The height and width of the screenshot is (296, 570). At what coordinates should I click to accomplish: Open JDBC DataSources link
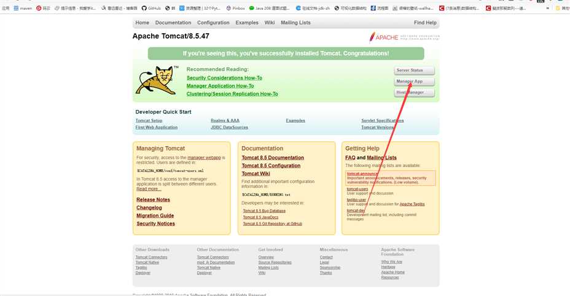click(229, 127)
